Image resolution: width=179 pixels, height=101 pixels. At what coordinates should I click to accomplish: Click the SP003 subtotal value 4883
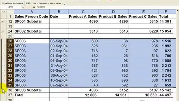83,90
